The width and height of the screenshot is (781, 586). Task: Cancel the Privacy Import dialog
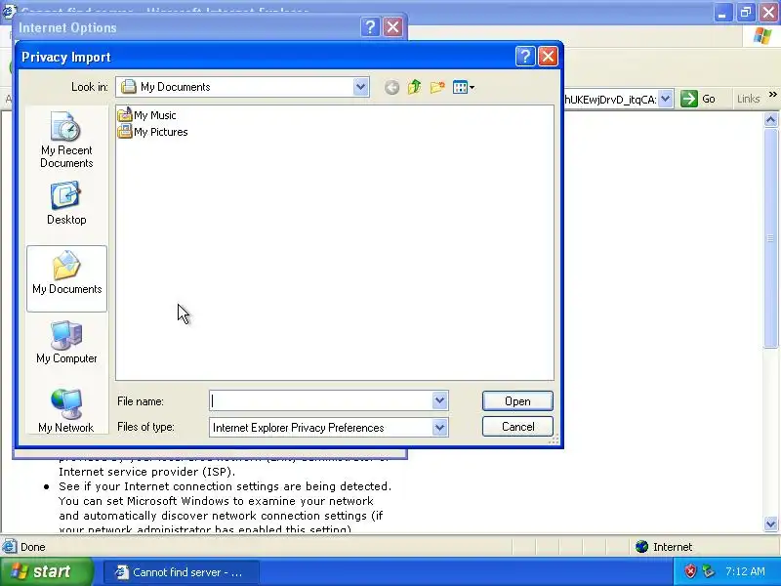coord(517,427)
